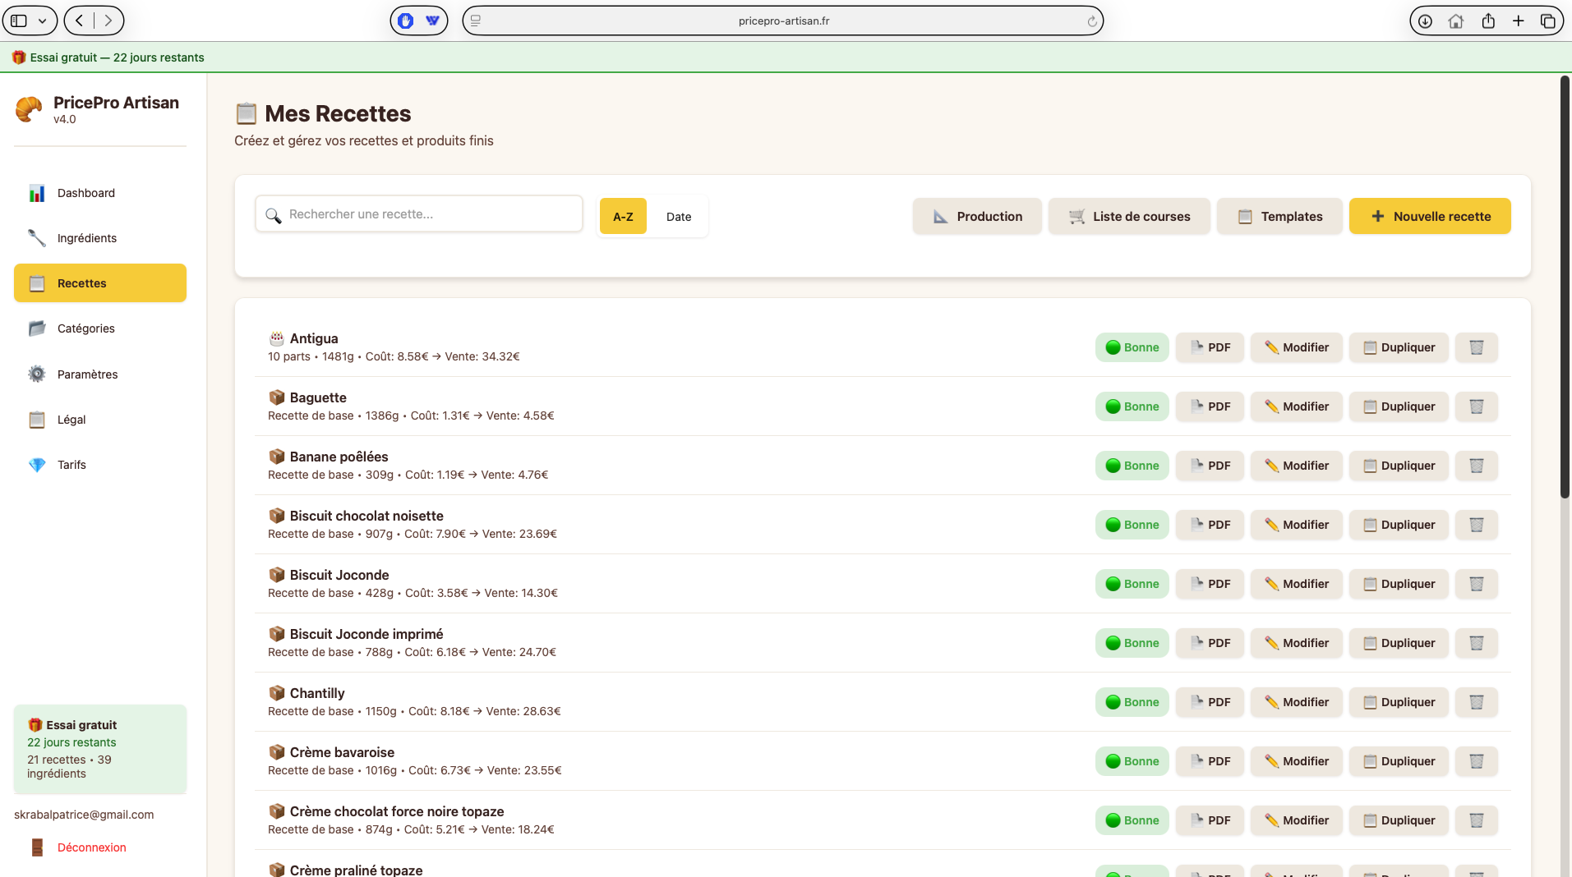View Tarifs pricing page
Image resolution: width=1572 pixels, height=877 pixels.
click(100, 465)
